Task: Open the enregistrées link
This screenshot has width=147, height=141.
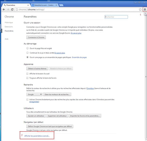Action: (x=34, y=102)
